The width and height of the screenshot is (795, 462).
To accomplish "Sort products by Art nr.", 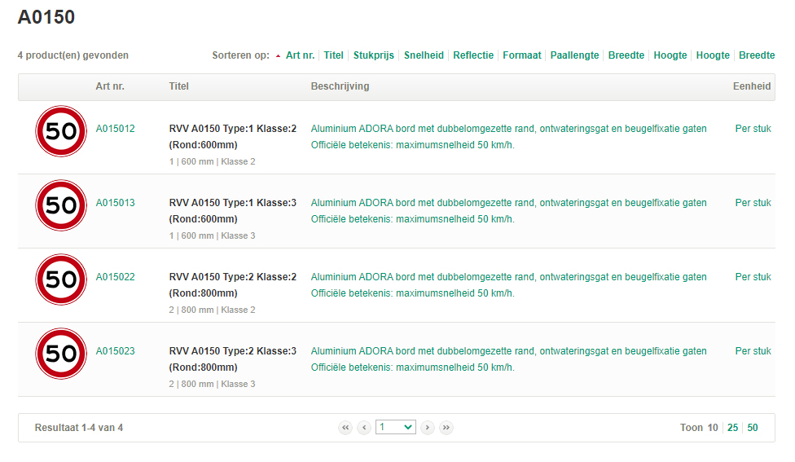I will click(x=300, y=55).
